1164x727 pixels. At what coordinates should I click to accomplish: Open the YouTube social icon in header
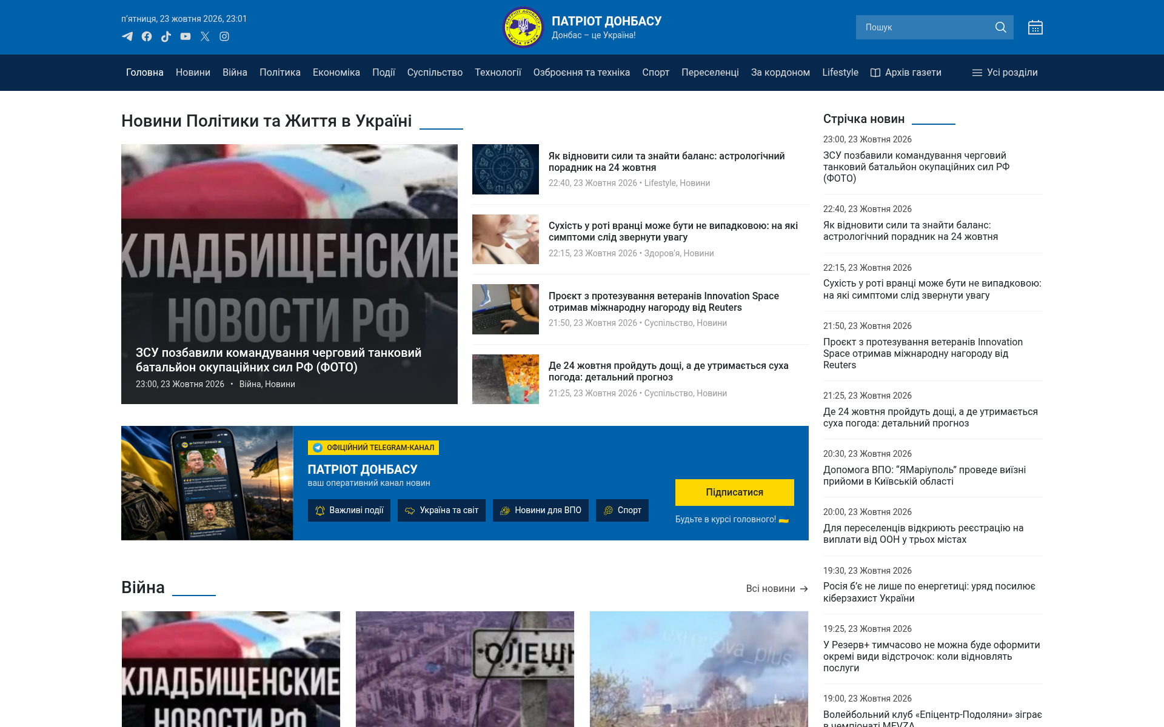[x=186, y=36]
